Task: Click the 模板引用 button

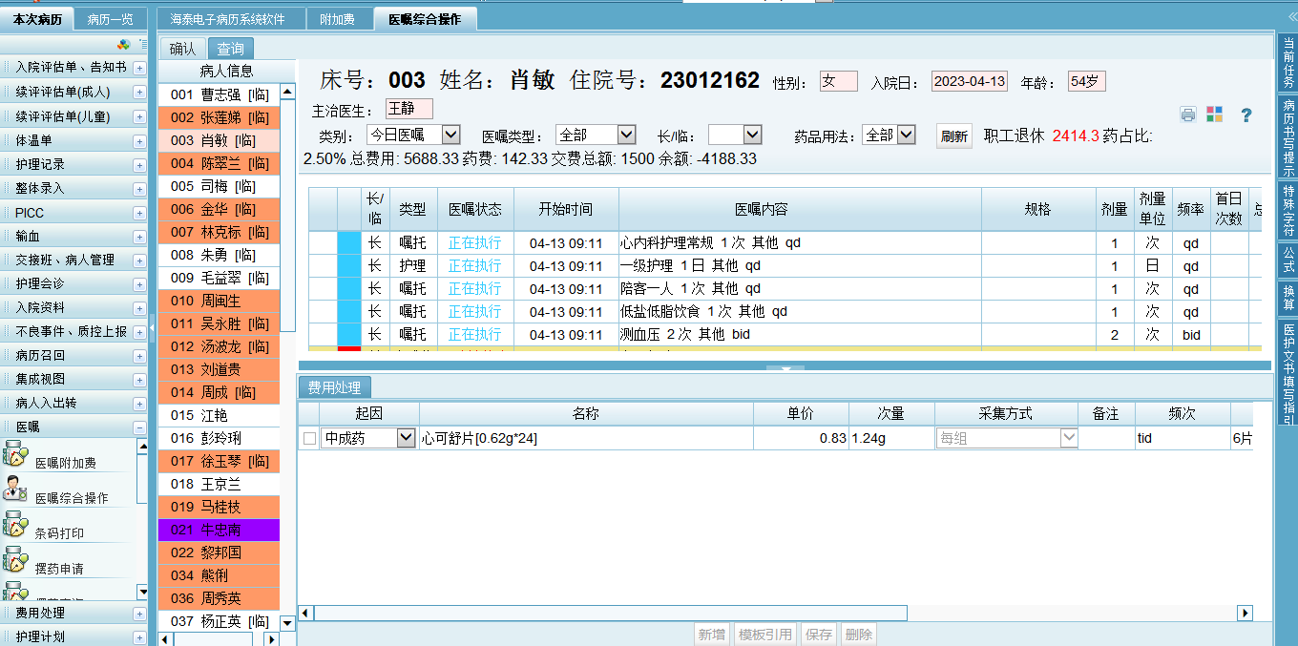Action: click(766, 634)
